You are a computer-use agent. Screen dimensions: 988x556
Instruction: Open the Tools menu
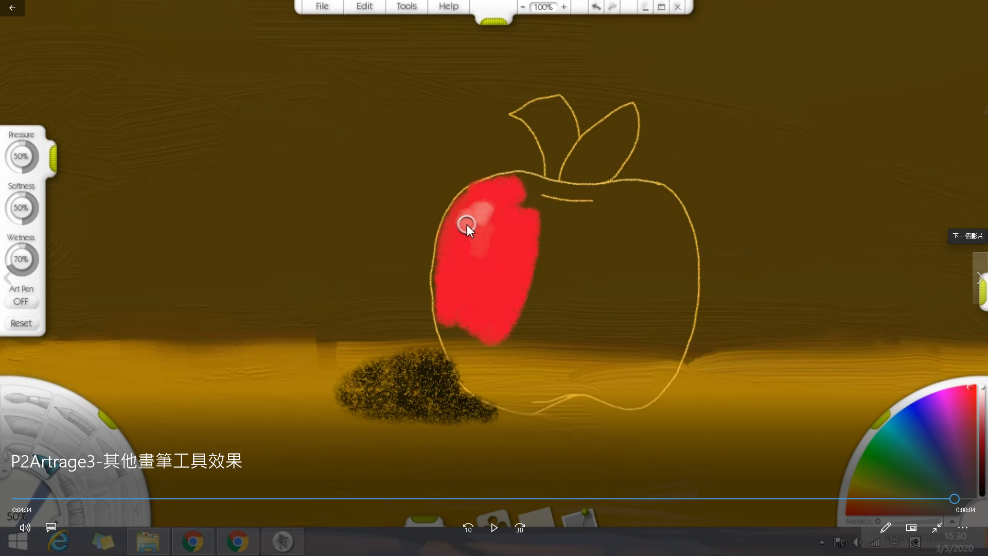click(x=406, y=7)
